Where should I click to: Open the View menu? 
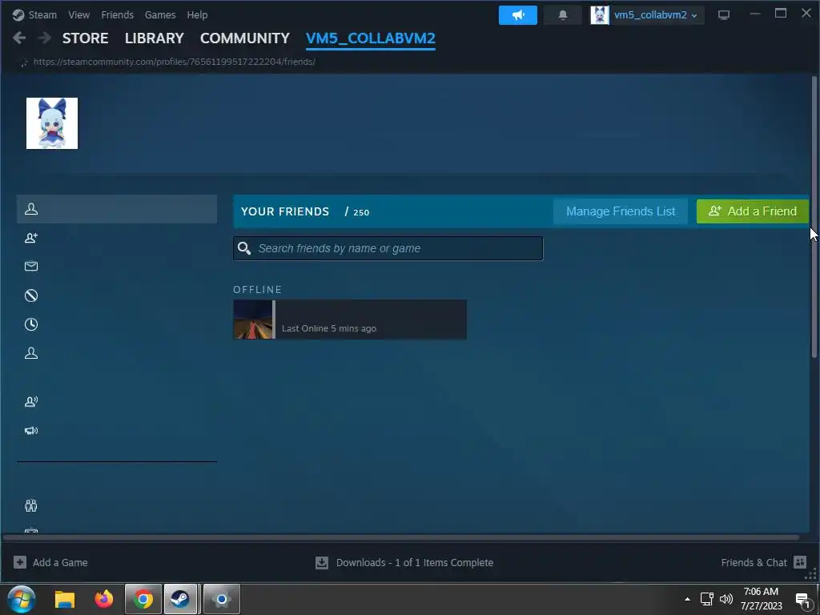[78, 14]
